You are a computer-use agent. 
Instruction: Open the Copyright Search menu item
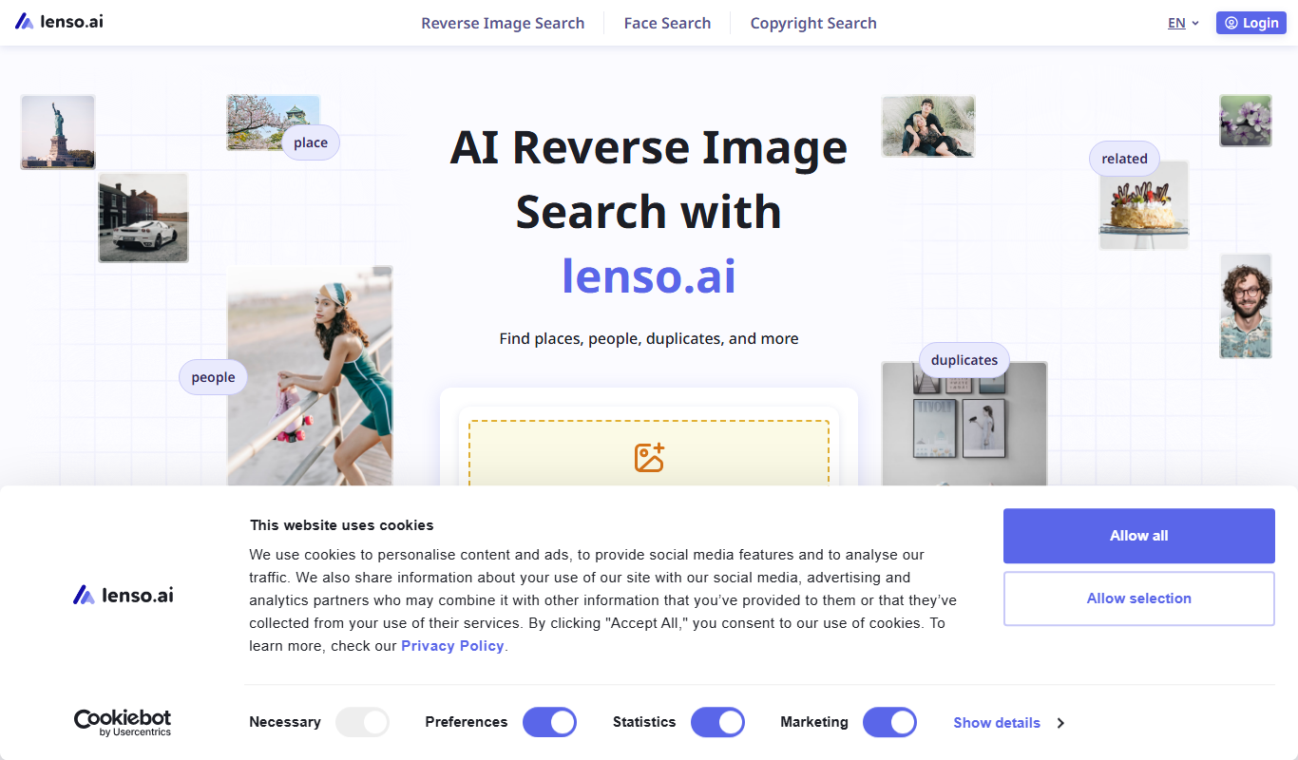(x=813, y=23)
